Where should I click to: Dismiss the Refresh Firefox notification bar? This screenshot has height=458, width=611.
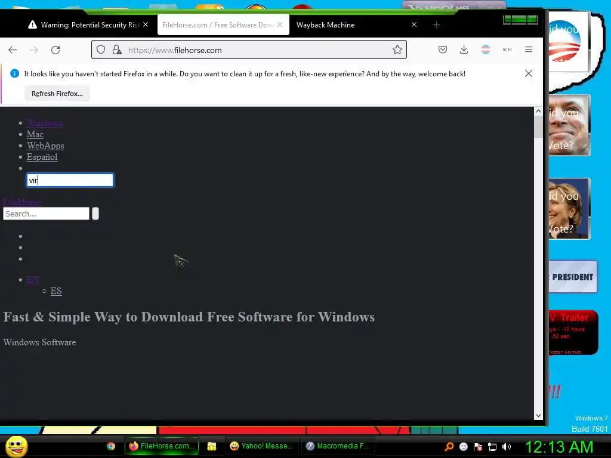pos(529,73)
